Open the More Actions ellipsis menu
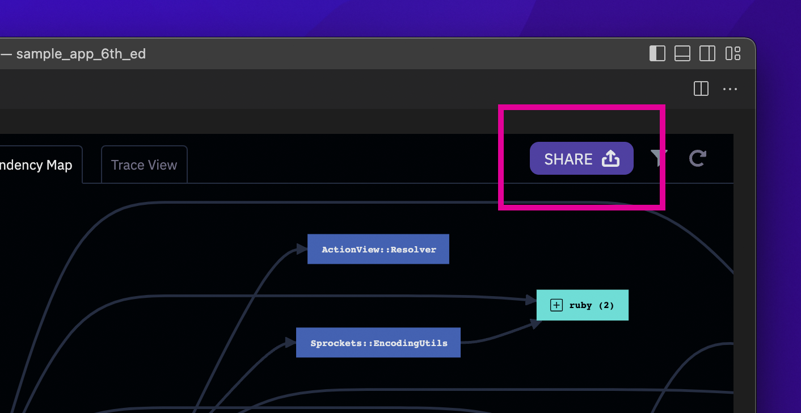Image resolution: width=801 pixels, height=413 pixels. (x=730, y=89)
